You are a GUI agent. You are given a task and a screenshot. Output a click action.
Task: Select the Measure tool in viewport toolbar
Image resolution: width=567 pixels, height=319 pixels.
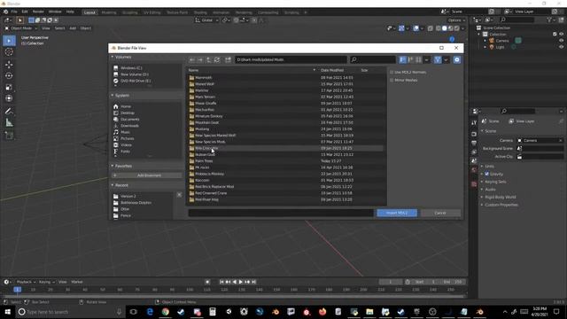[9, 123]
